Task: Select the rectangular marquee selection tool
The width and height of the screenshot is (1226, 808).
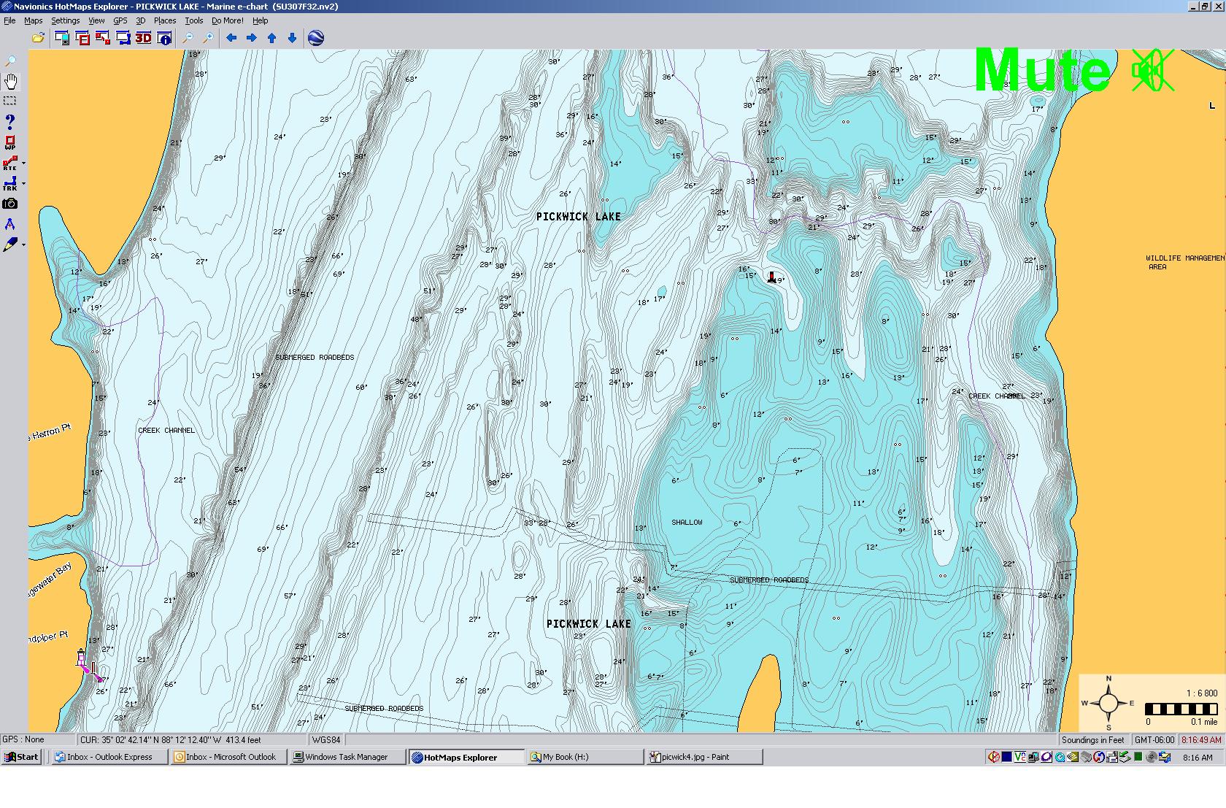Action: click(10, 101)
